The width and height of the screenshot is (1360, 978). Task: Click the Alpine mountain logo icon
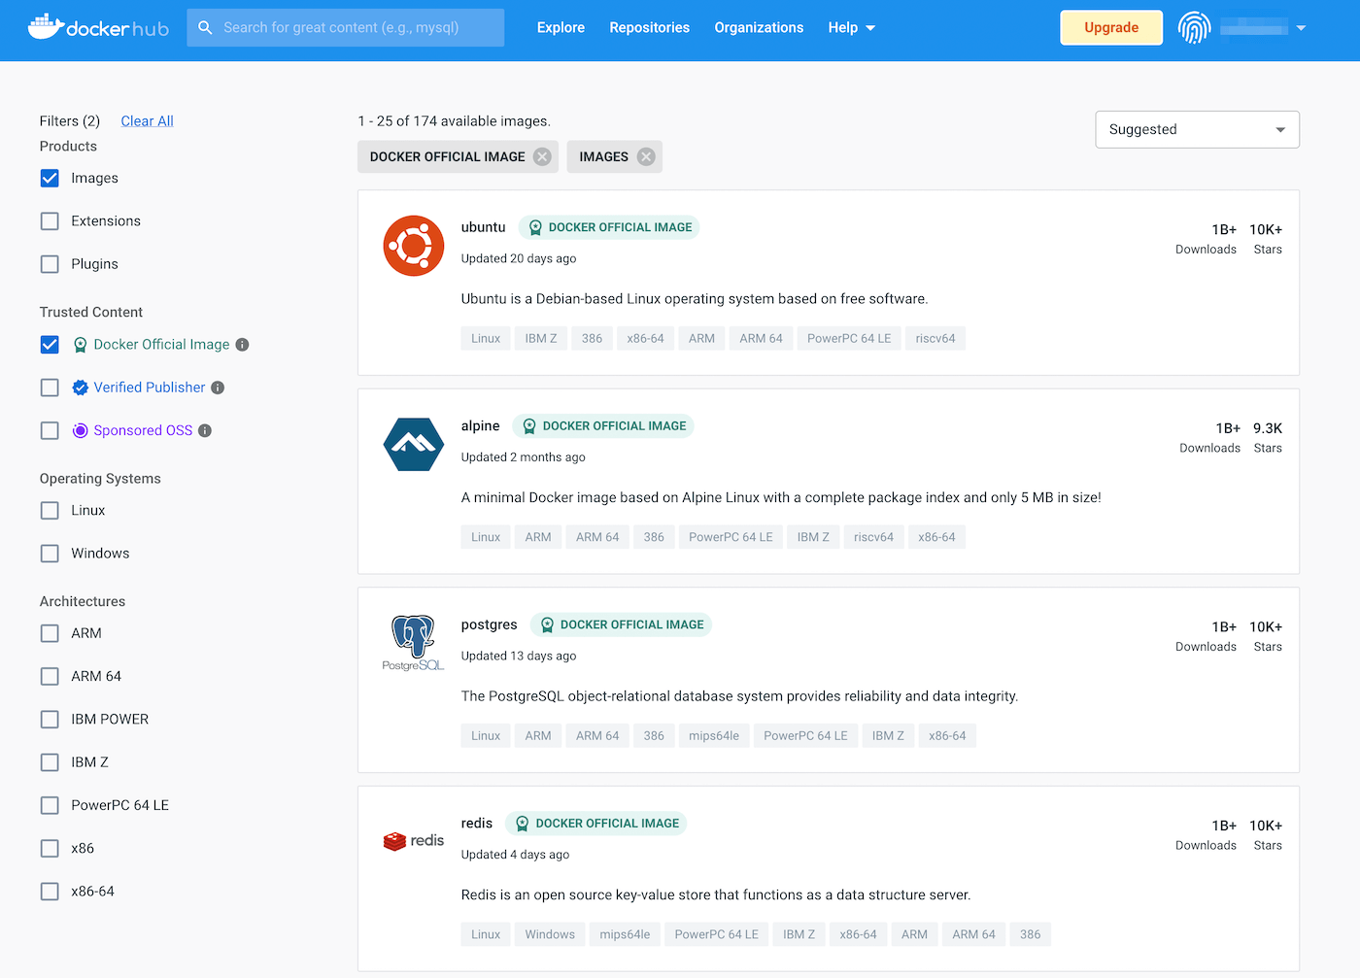point(413,445)
